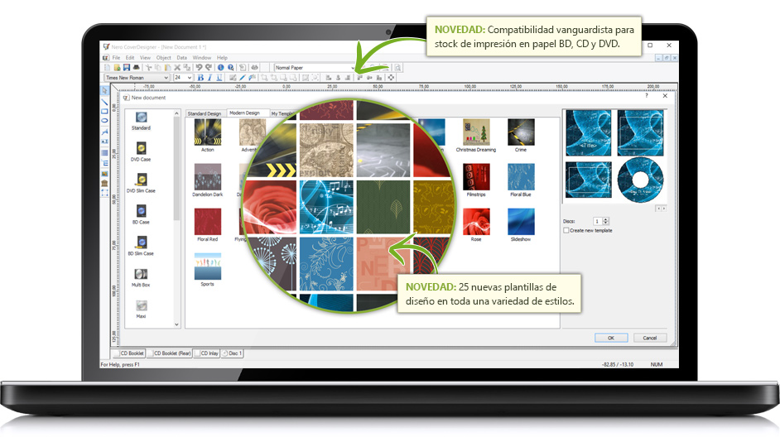
Task: Toggle Italic text formatting
Action: pos(209,77)
